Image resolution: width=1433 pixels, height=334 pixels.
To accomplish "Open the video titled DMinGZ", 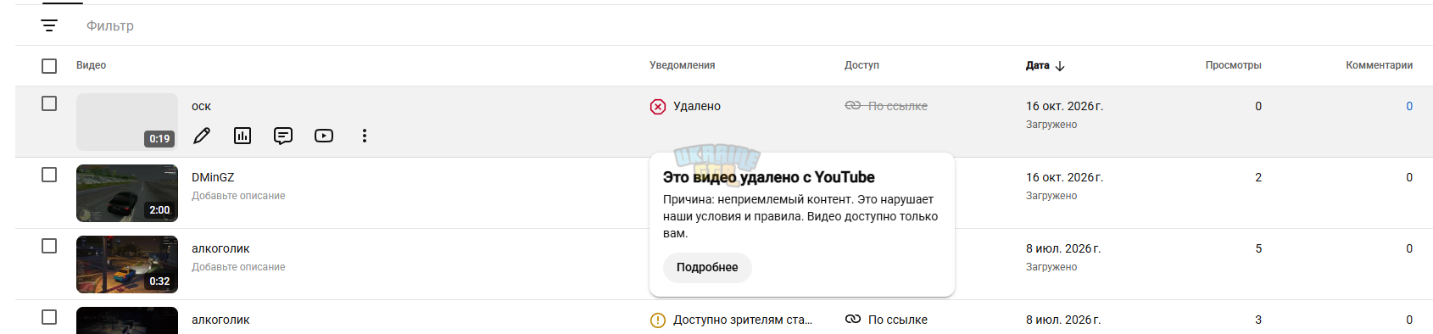I will (213, 177).
